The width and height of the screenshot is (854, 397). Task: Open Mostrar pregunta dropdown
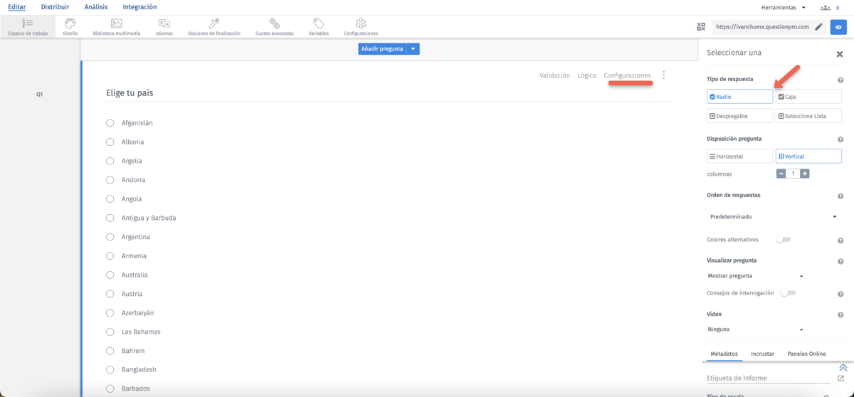coord(755,276)
